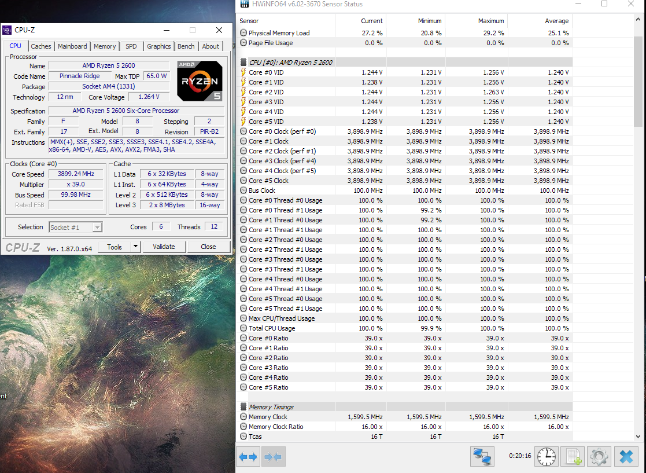Click sensor icon beside Bus Clock

[x=243, y=190]
